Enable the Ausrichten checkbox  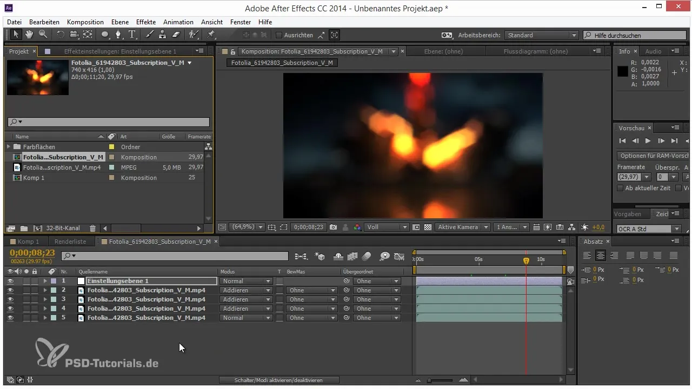[x=279, y=35]
